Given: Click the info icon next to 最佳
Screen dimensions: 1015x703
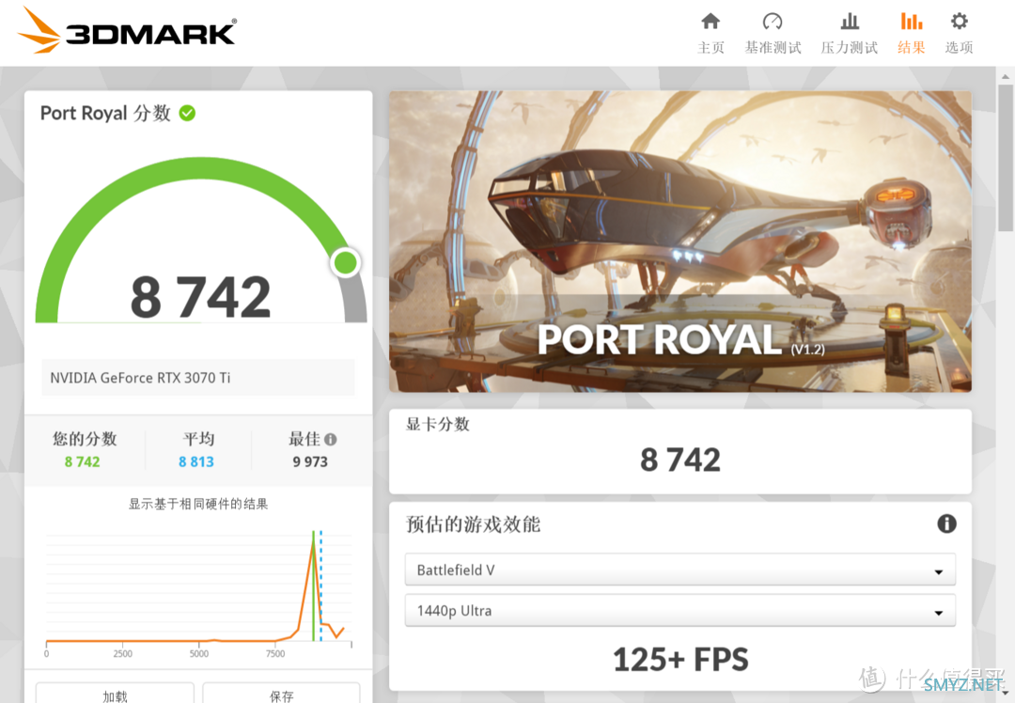Looking at the screenshot, I should (x=331, y=440).
